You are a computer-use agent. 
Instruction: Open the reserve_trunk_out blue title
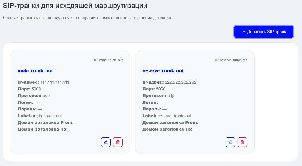(163, 71)
